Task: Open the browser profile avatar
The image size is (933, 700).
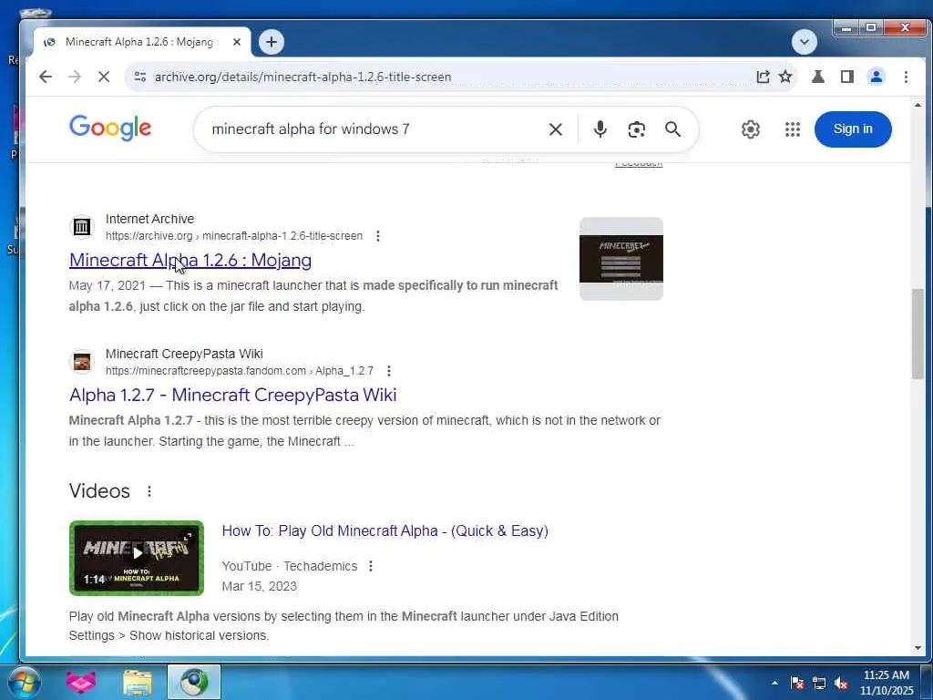Action: [x=877, y=77]
